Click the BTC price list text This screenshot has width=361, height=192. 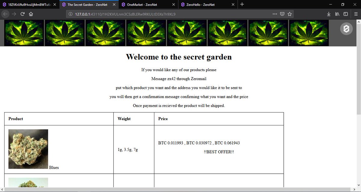[x=199, y=143]
